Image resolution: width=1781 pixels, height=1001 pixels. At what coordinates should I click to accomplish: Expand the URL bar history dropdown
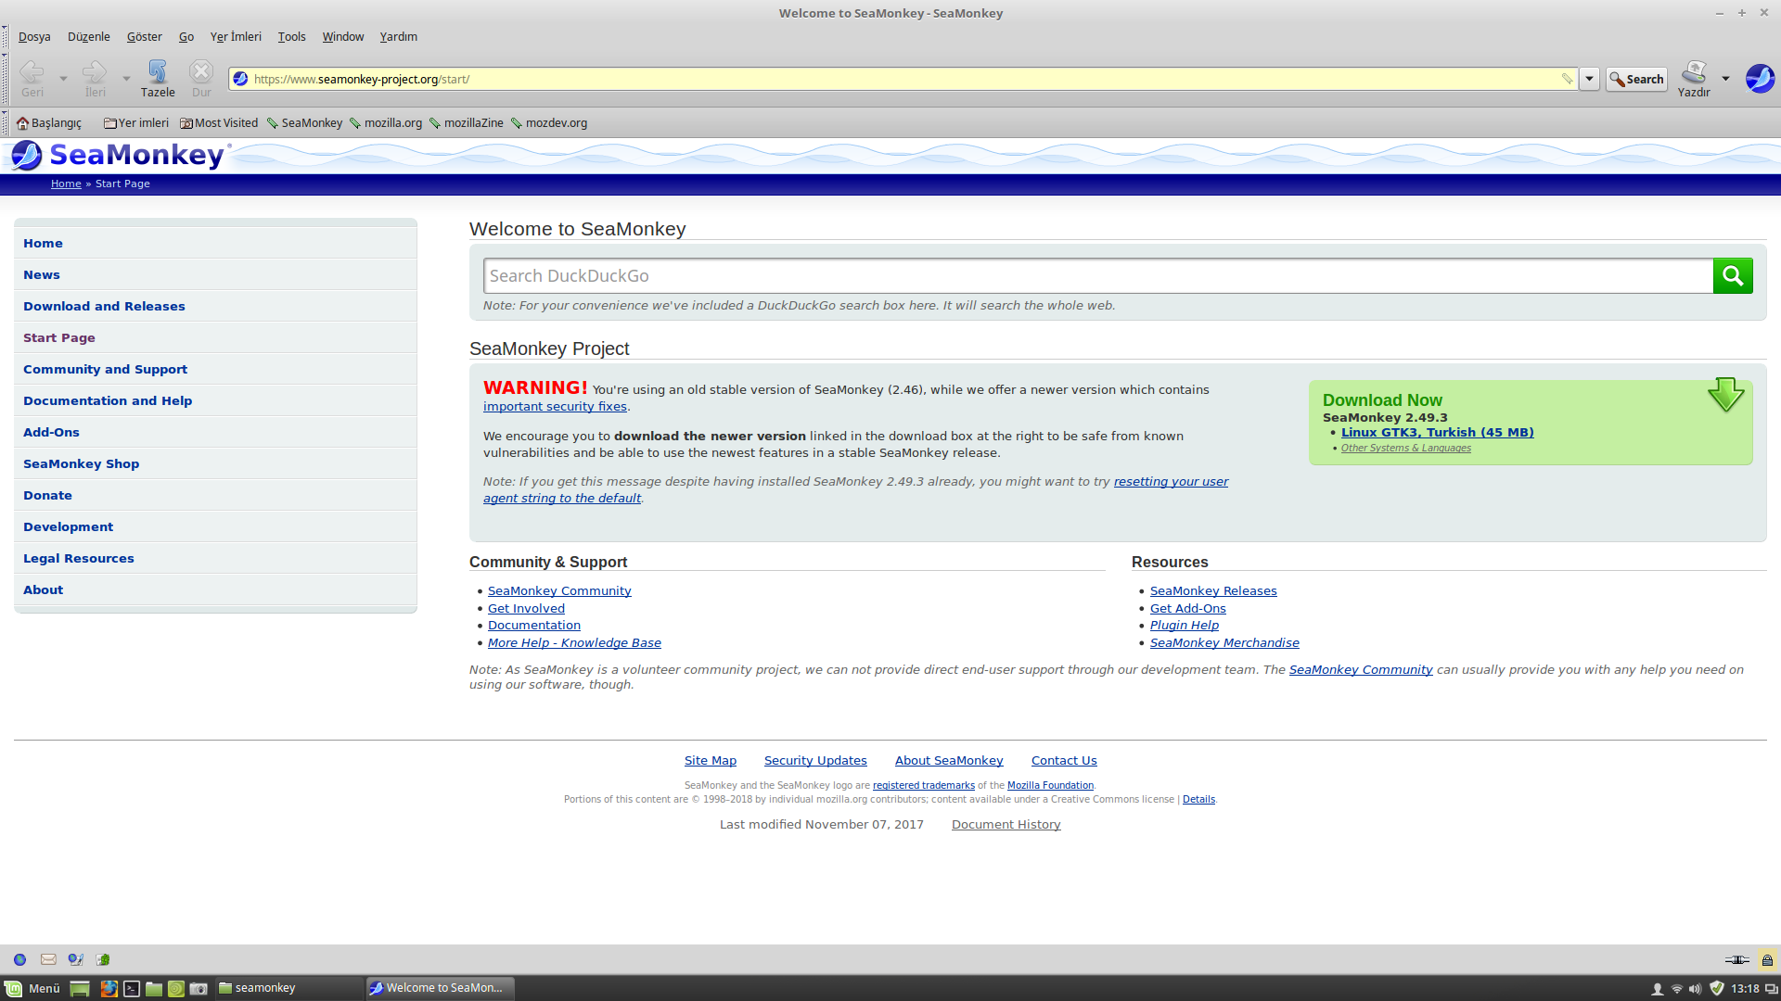(x=1589, y=79)
